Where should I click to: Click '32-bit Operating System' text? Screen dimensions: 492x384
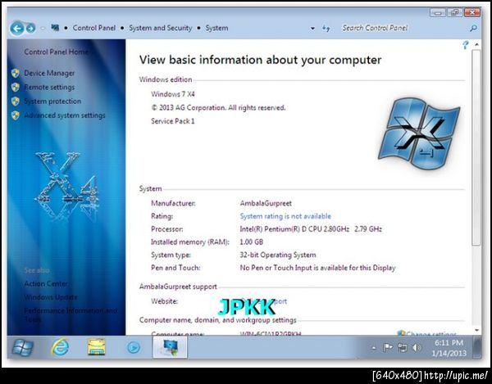pyautogui.click(x=278, y=255)
